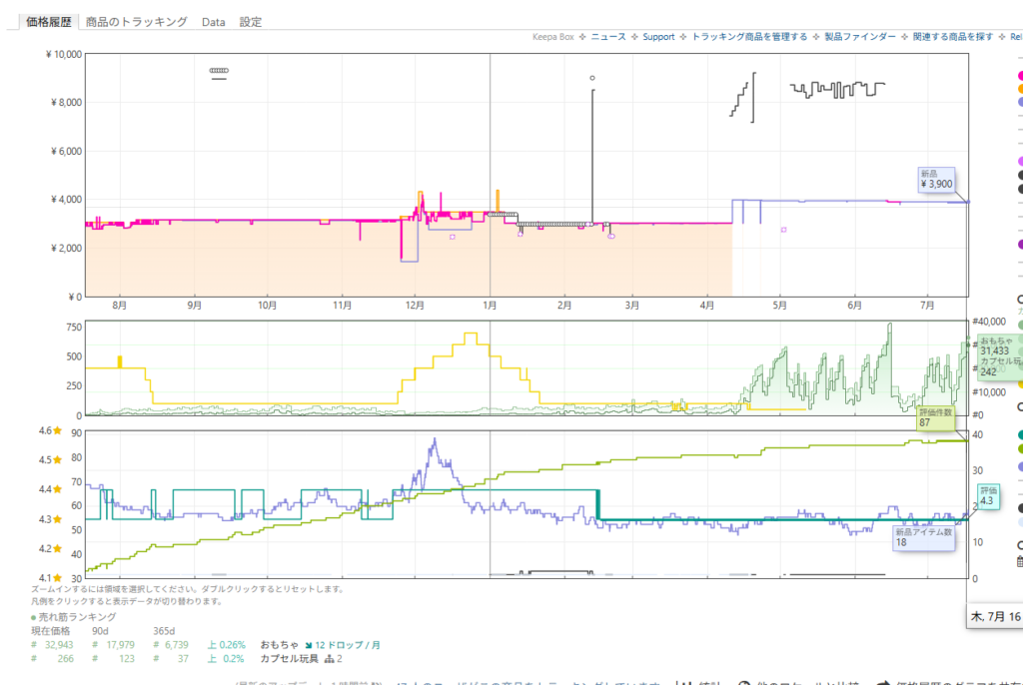Click the 木, 7月 16 date label

point(995,616)
